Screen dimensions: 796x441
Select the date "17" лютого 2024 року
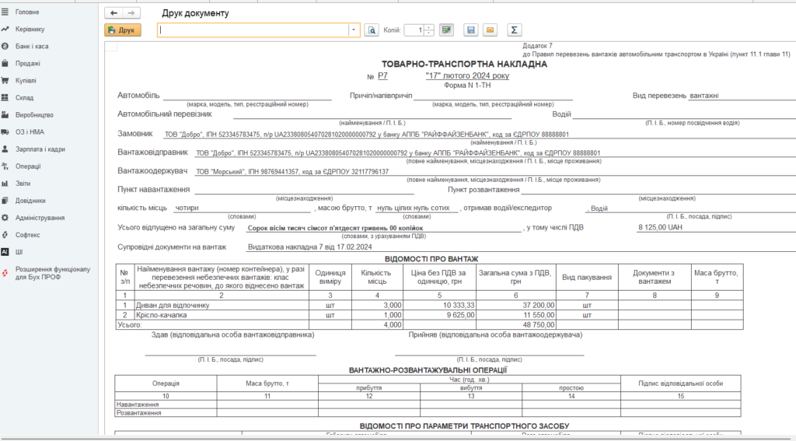pyautogui.click(x=467, y=75)
